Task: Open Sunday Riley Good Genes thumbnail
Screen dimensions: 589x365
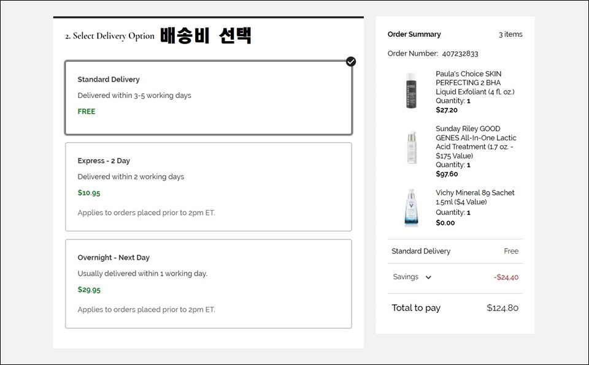Action: point(412,147)
